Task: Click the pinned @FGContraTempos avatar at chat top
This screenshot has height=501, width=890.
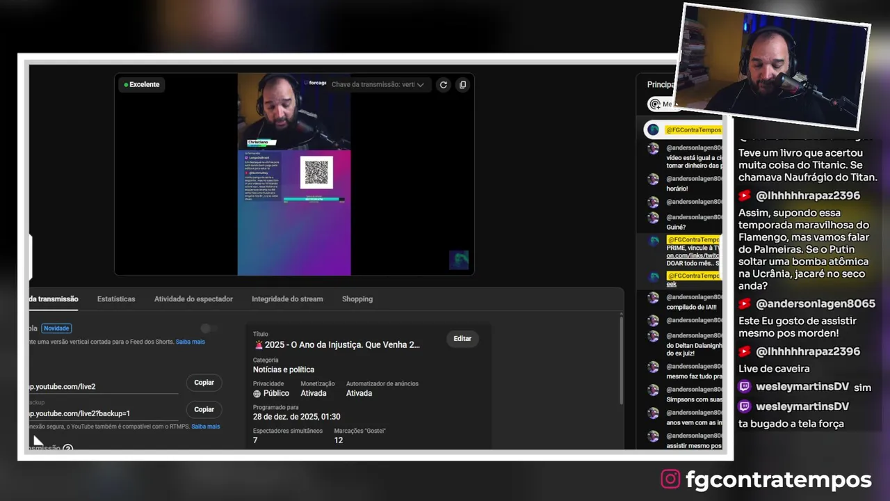Action: [653, 129]
